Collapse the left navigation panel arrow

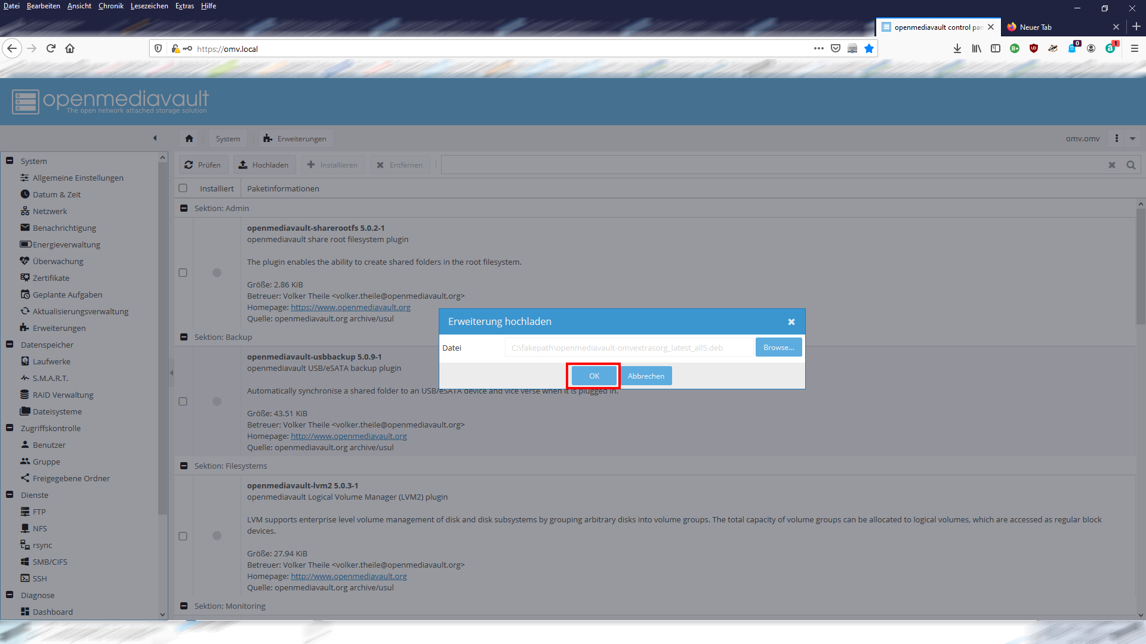click(155, 138)
